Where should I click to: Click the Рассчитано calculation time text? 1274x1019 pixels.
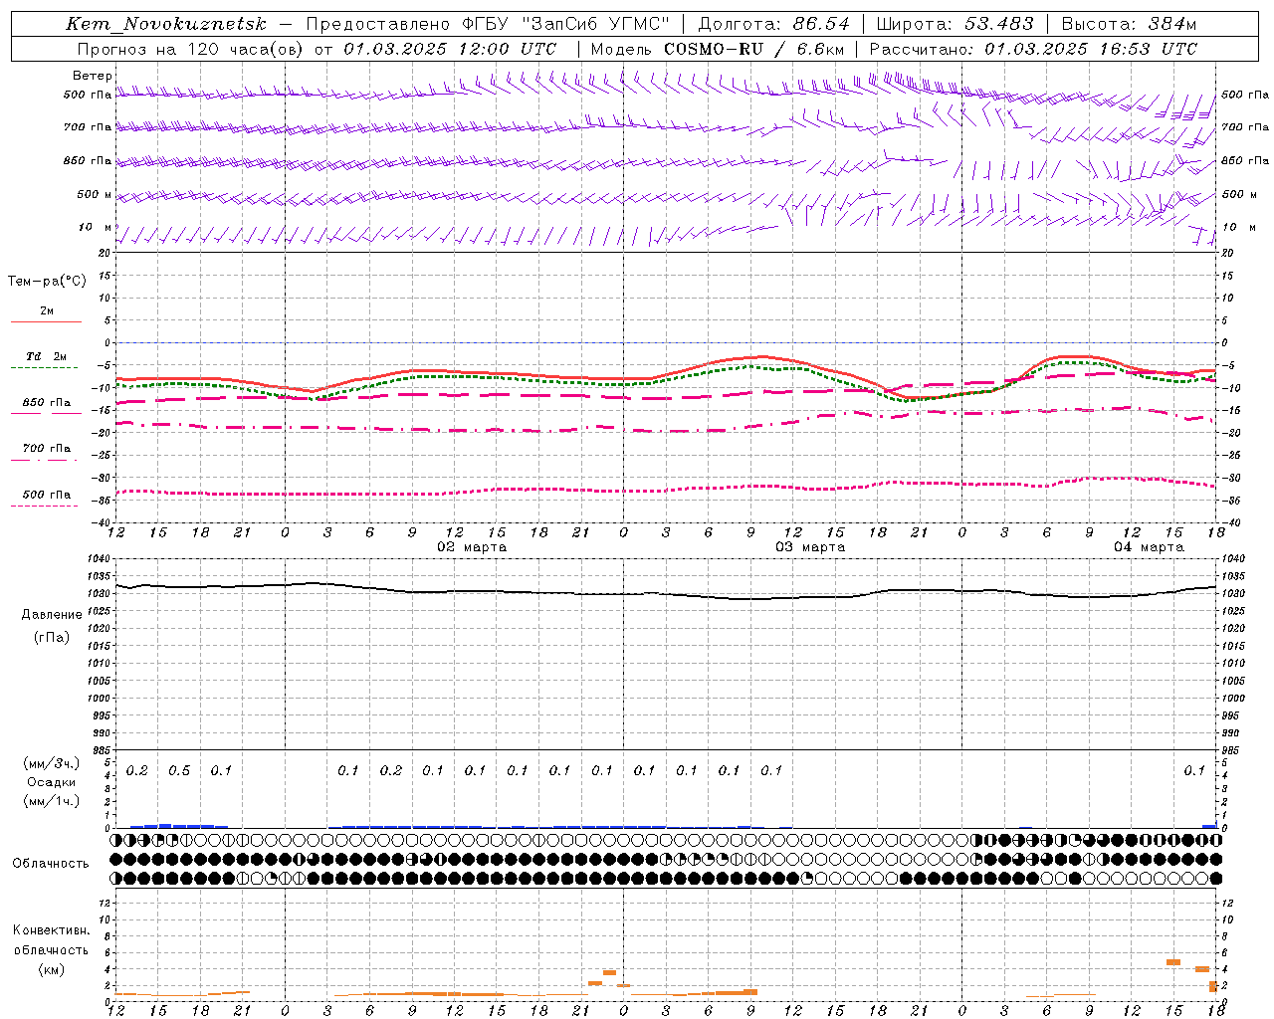pyautogui.click(x=1033, y=49)
